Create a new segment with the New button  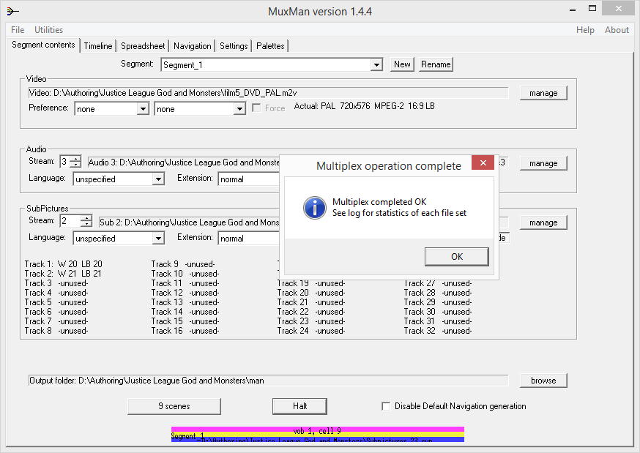pos(402,64)
